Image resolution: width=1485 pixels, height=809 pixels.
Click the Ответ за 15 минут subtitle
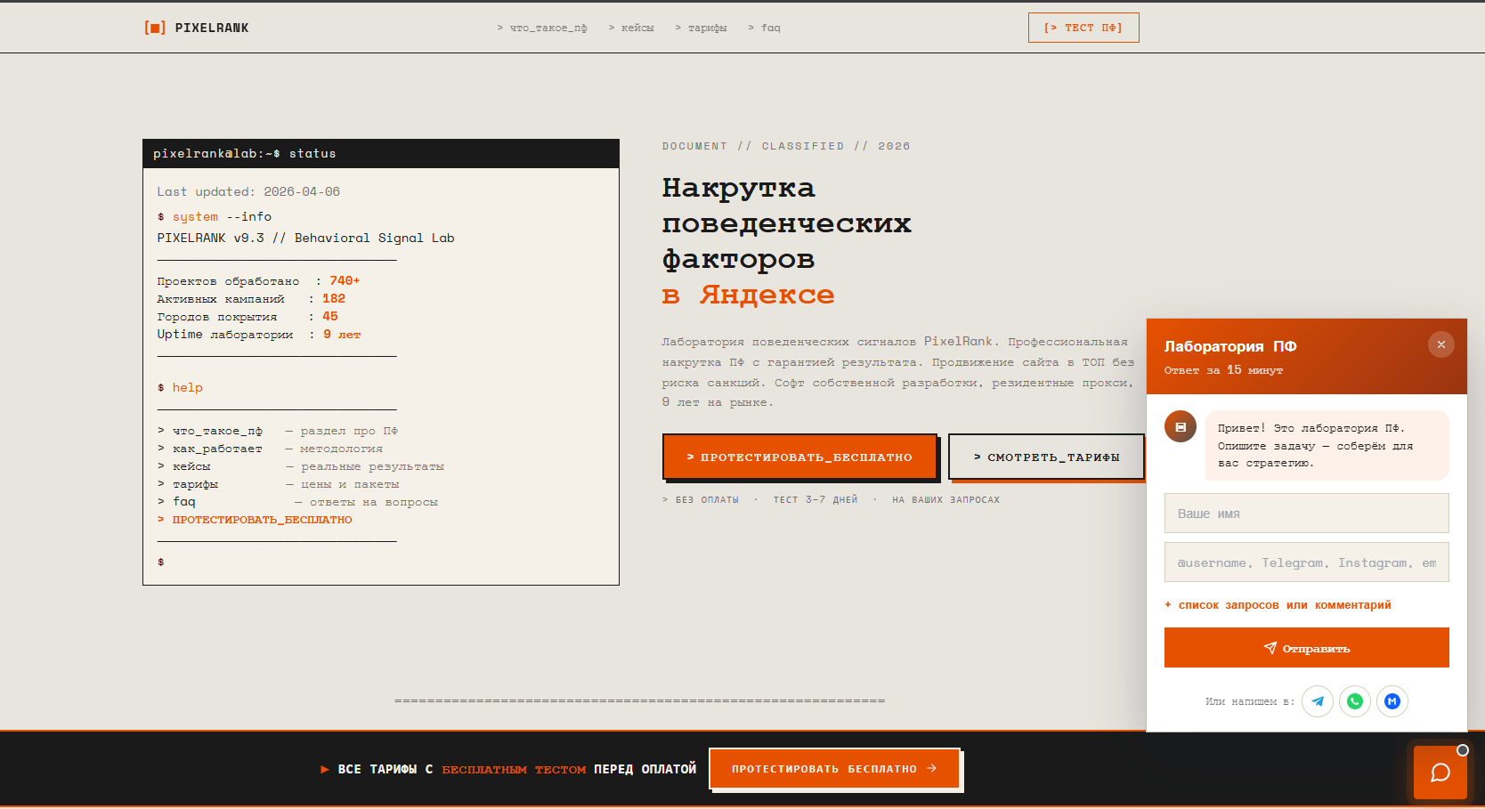pyautogui.click(x=1223, y=370)
